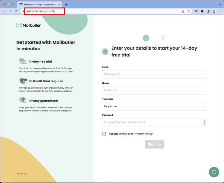Focus the Full name field

pyautogui.click(x=154, y=90)
